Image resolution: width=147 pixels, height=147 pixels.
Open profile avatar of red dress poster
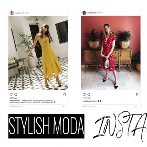84,13
